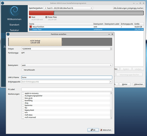Check the msft-data flag
Viewport: 147px width, 136px height.
coord(23,115)
